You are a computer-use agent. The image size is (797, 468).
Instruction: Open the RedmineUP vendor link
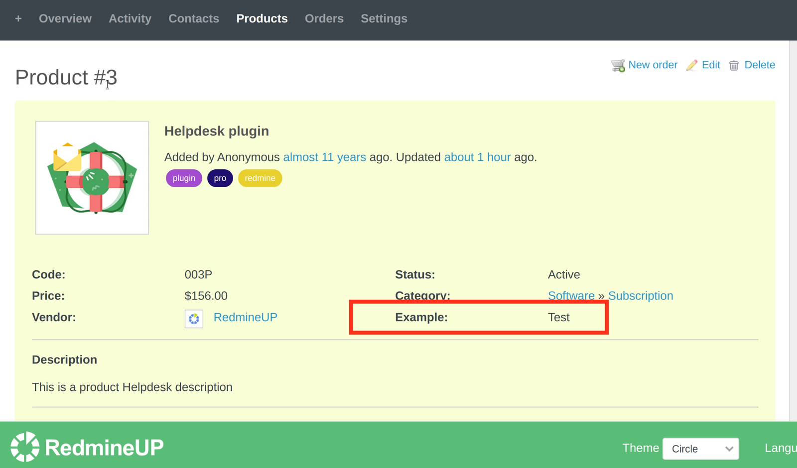(x=245, y=317)
